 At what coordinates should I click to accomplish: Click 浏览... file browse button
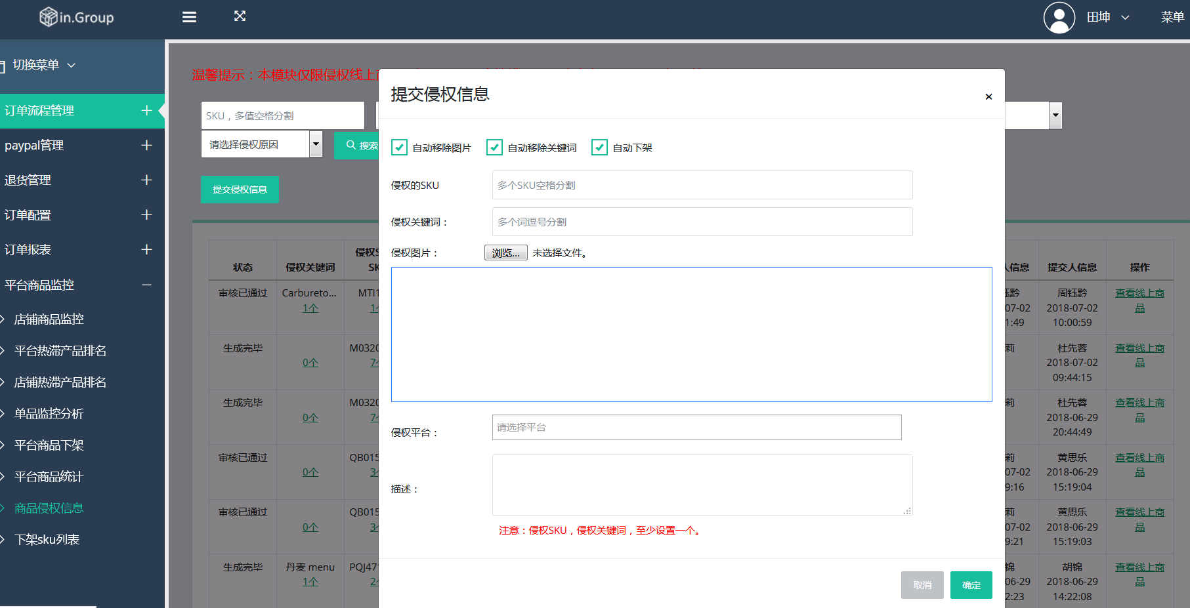coord(506,253)
